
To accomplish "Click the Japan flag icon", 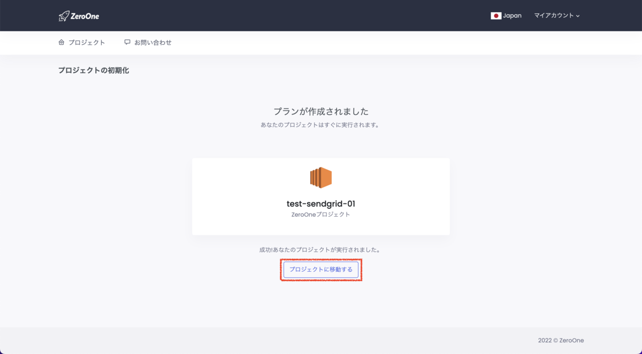I will [x=496, y=16].
